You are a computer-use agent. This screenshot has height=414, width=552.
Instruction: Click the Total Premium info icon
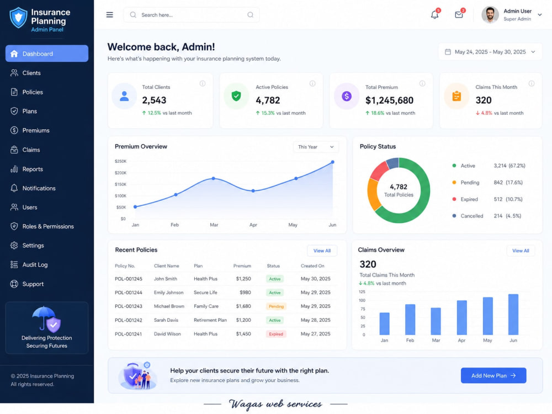(x=422, y=83)
